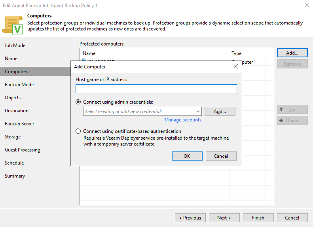Open the Schedule step
The image size is (313, 227).
pyautogui.click(x=14, y=163)
